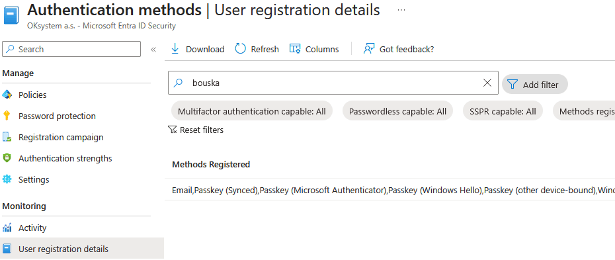Click the Reset filters funnel icon
This screenshot has height=260, width=615.
(x=172, y=130)
